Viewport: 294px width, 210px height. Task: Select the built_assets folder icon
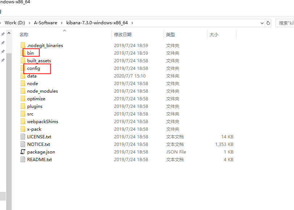coord(23,60)
